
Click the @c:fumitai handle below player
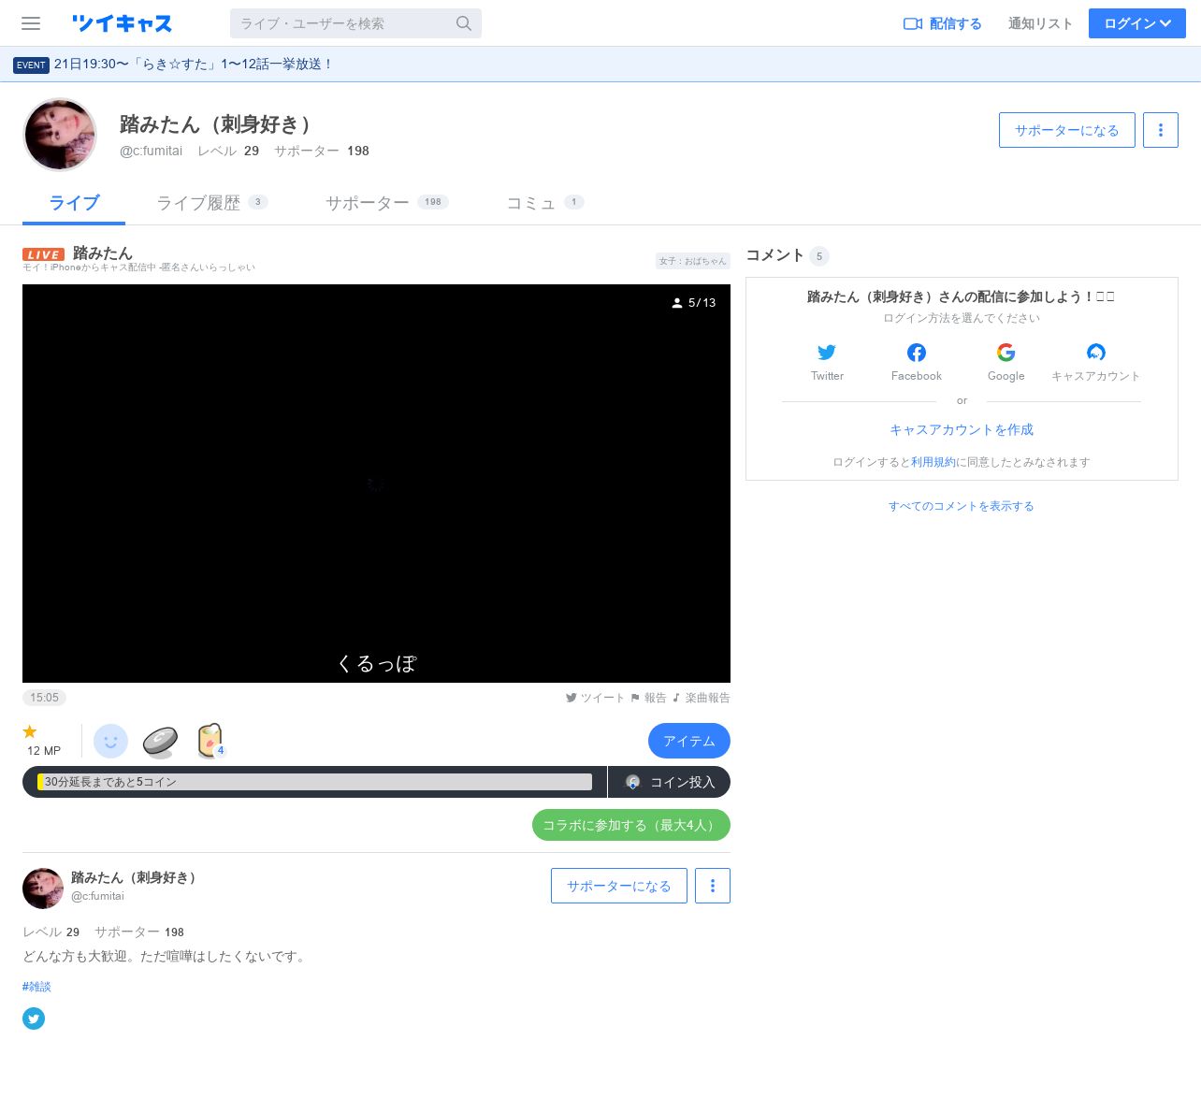(x=97, y=896)
